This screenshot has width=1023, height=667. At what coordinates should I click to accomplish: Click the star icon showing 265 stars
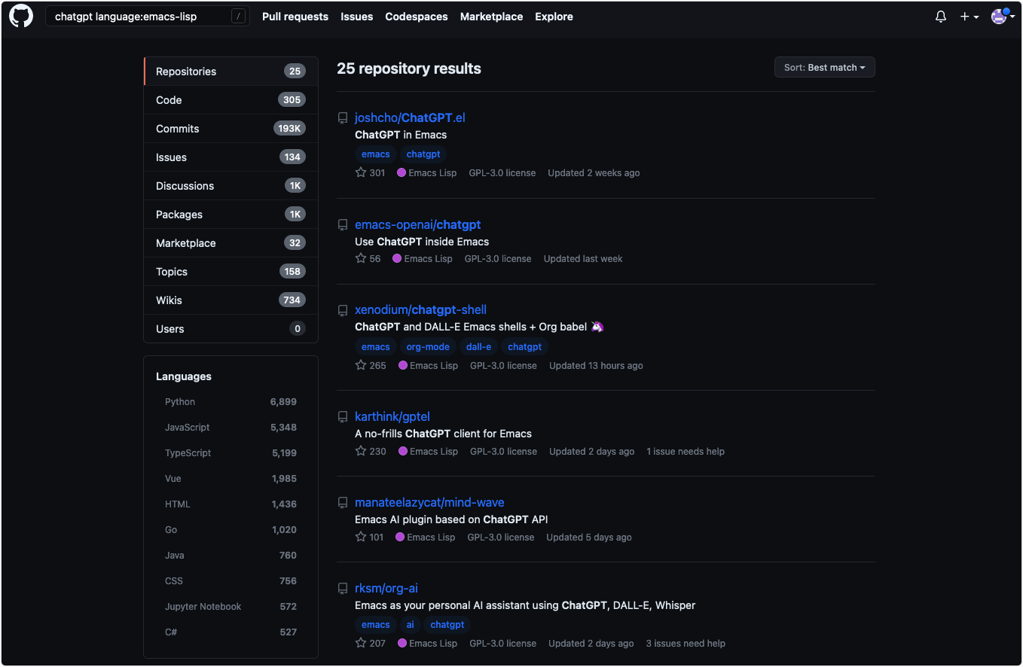click(x=361, y=365)
